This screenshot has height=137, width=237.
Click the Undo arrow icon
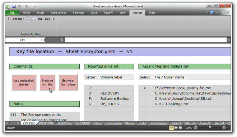[x=19, y=6]
